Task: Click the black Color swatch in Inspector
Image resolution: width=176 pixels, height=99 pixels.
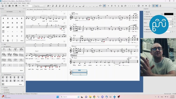Action: (x=169, y=14)
